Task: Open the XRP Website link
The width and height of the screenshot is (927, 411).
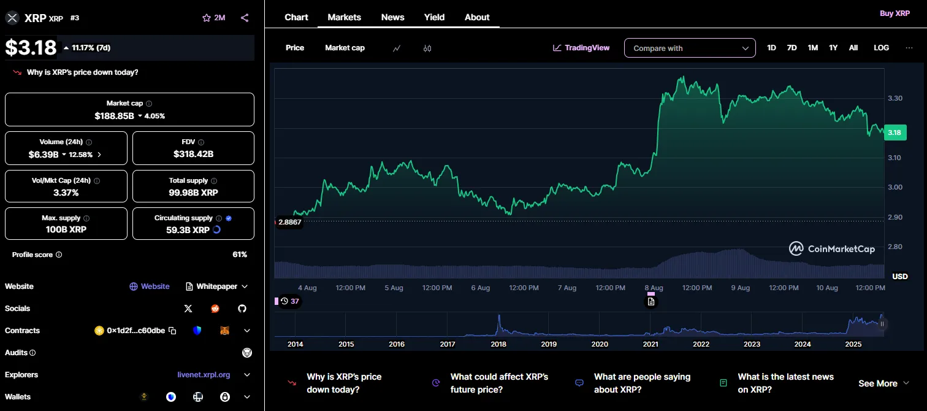Action: (x=150, y=286)
